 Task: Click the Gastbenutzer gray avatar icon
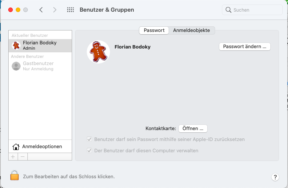[16, 66]
